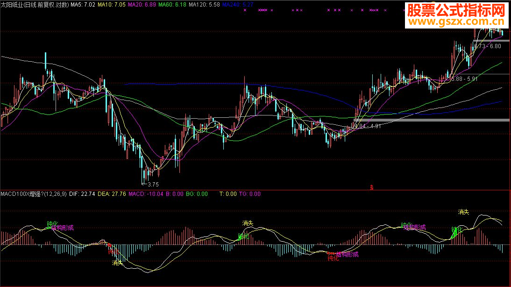Click the 6.73 - 6.80 gap label
The height and width of the screenshot is (287, 511).
pyautogui.click(x=488, y=46)
